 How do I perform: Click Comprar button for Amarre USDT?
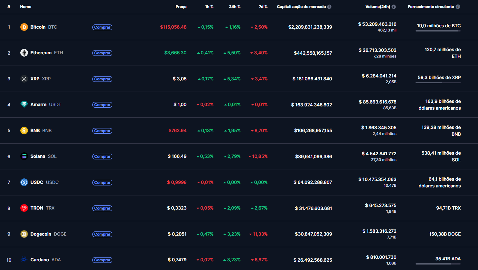tap(102, 105)
